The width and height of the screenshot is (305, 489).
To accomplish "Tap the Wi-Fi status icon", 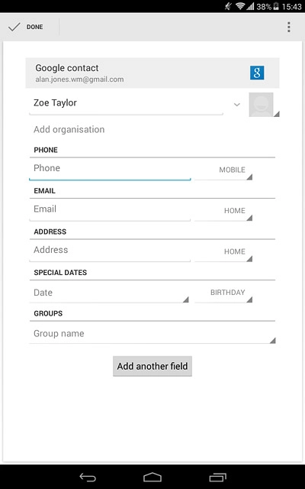I will click(240, 6).
